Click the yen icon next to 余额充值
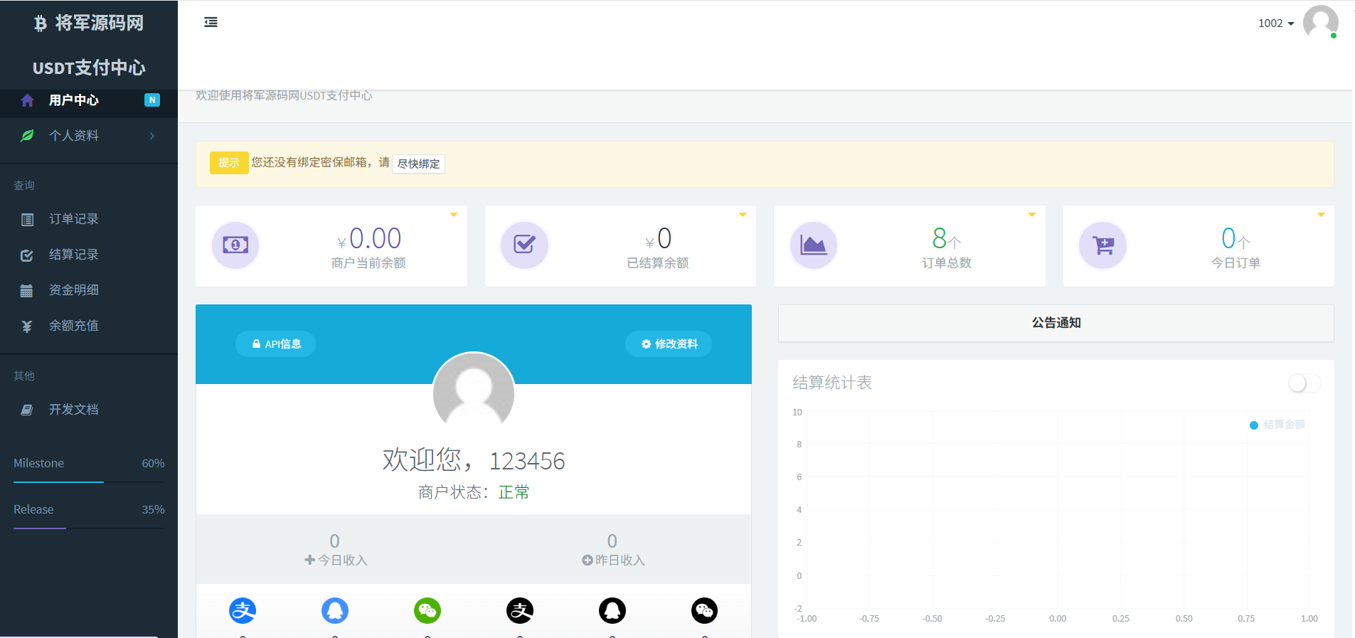This screenshot has width=1355, height=638. (x=27, y=326)
